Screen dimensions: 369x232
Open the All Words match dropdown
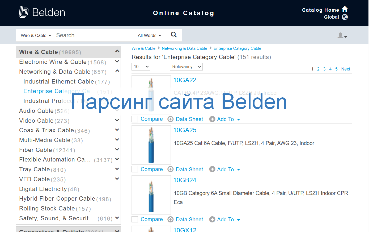tap(149, 35)
